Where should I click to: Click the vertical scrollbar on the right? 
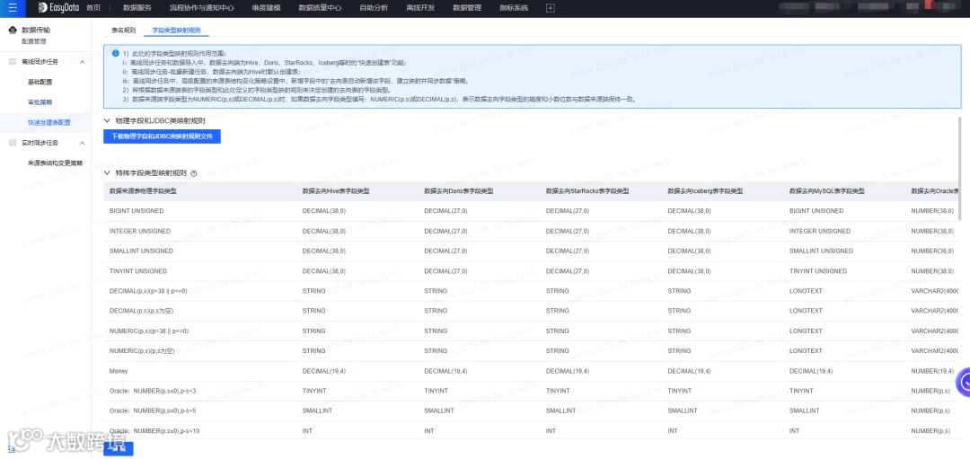pos(959,168)
